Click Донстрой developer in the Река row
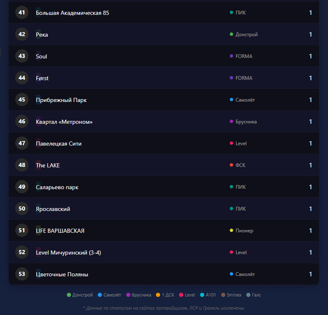The height and width of the screenshot is (315, 328). tap(246, 35)
